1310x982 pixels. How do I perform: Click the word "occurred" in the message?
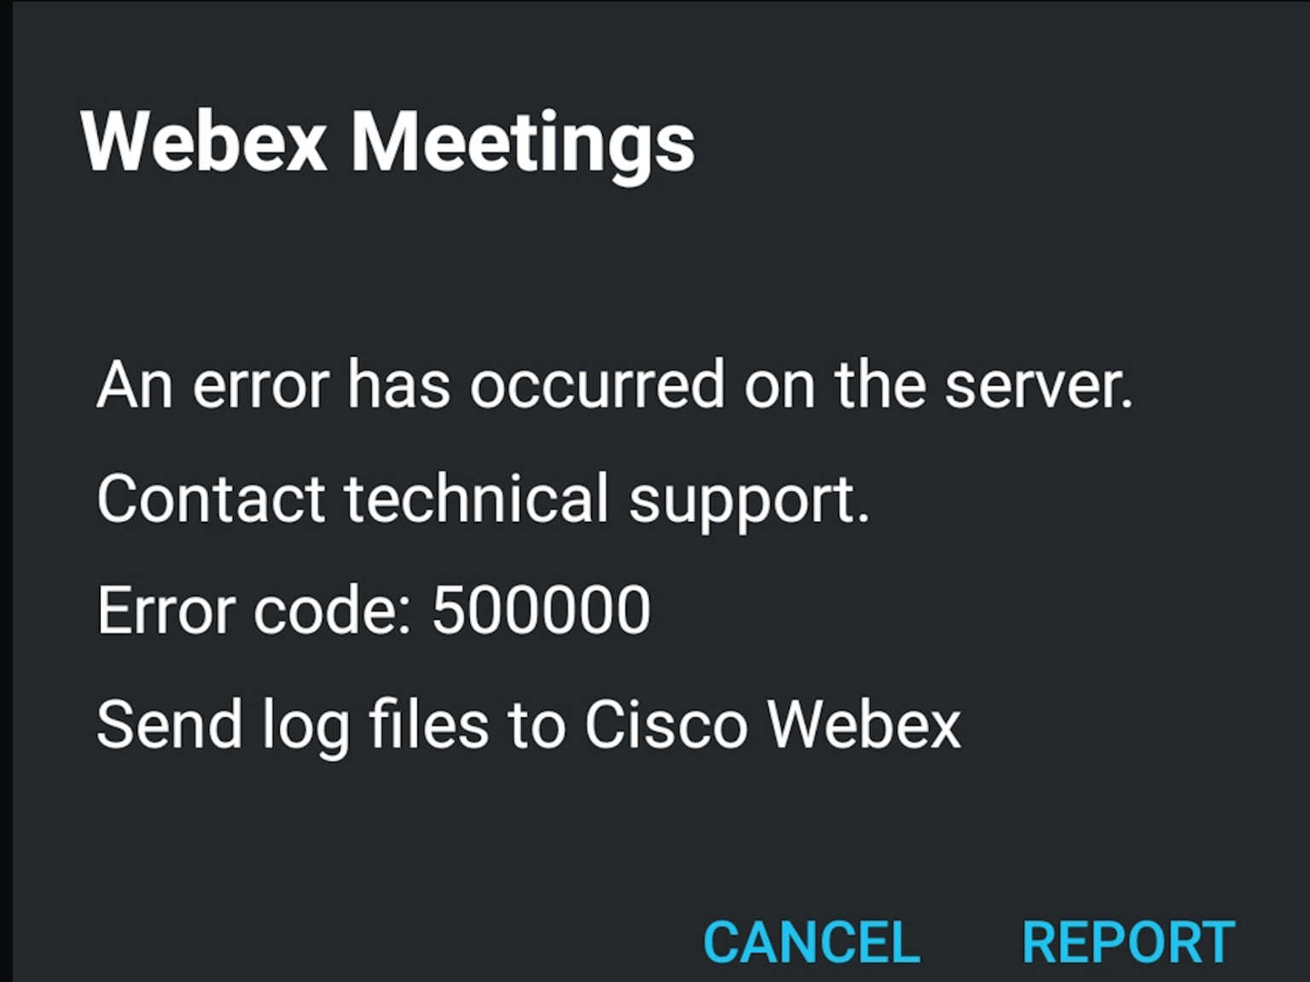point(597,385)
